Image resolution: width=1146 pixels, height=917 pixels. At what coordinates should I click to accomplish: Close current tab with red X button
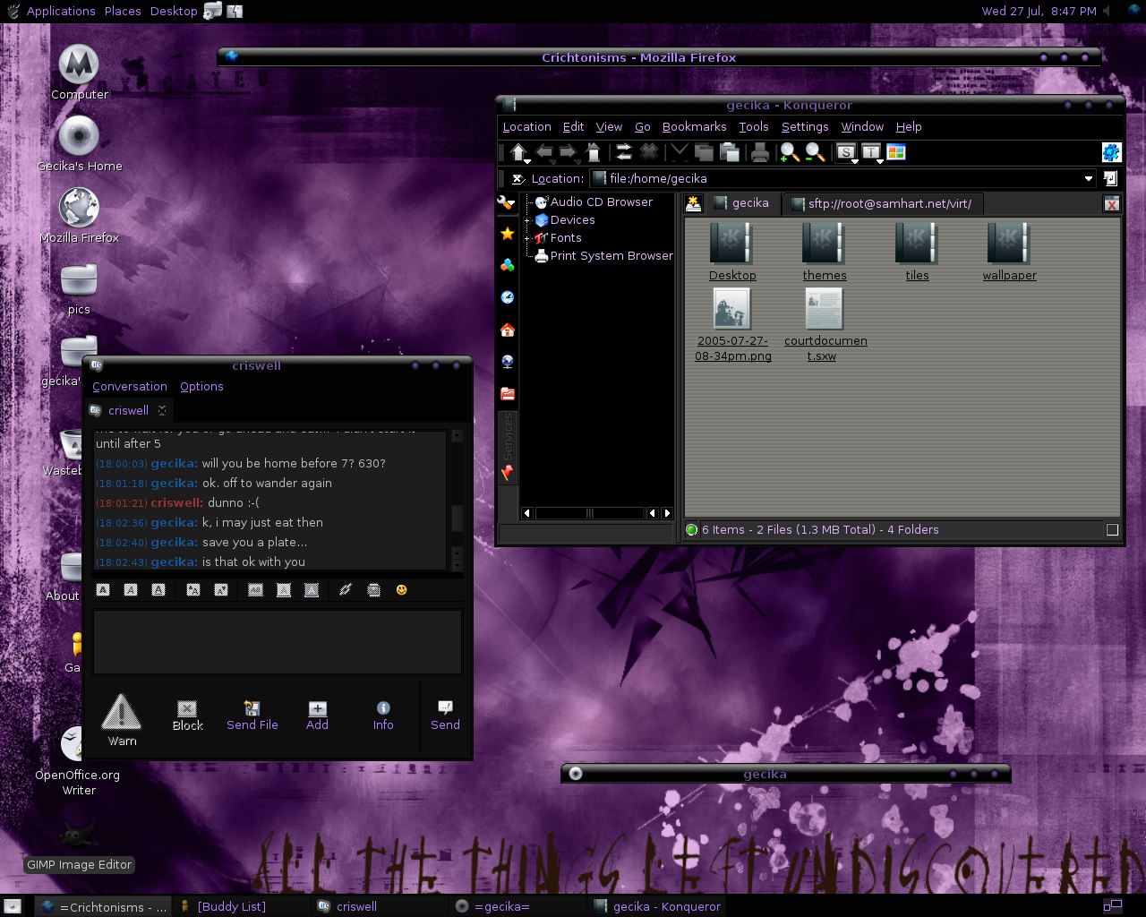point(1111,204)
